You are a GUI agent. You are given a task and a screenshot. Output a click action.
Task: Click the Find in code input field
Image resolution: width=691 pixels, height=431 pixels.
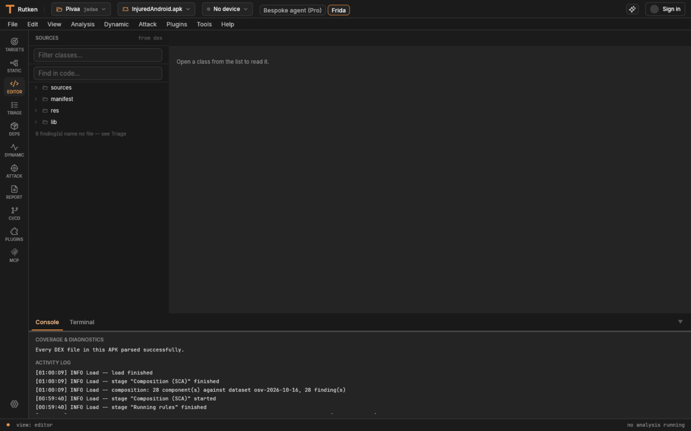point(98,74)
